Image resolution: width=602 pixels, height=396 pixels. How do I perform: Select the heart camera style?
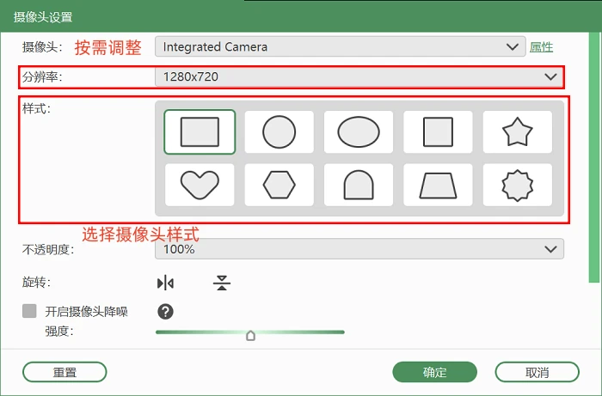tap(200, 185)
